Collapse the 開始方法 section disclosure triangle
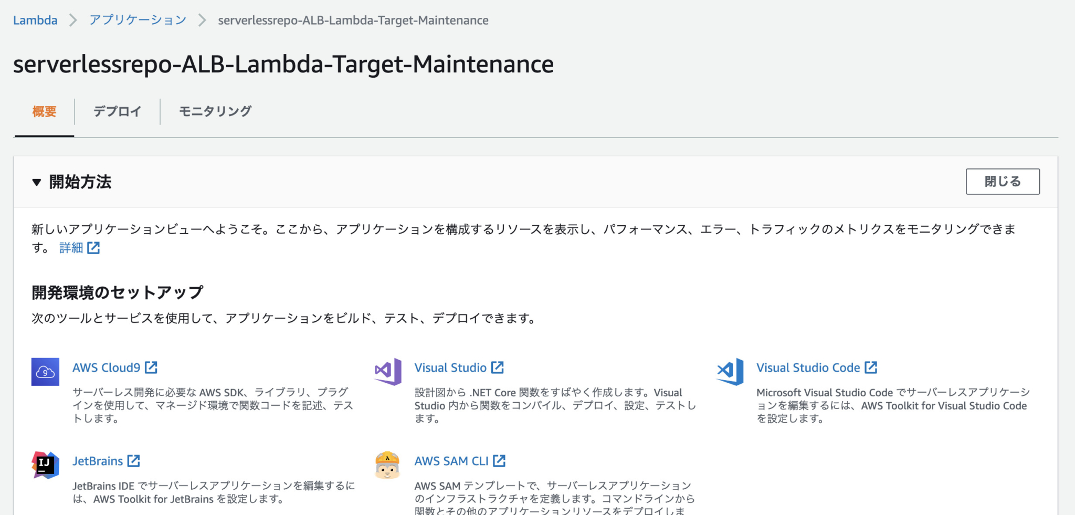This screenshot has width=1075, height=515. point(36,182)
